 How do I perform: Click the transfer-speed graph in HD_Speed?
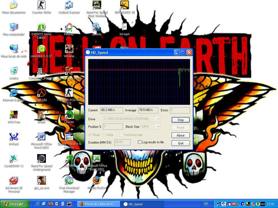[x=139, y=82]
